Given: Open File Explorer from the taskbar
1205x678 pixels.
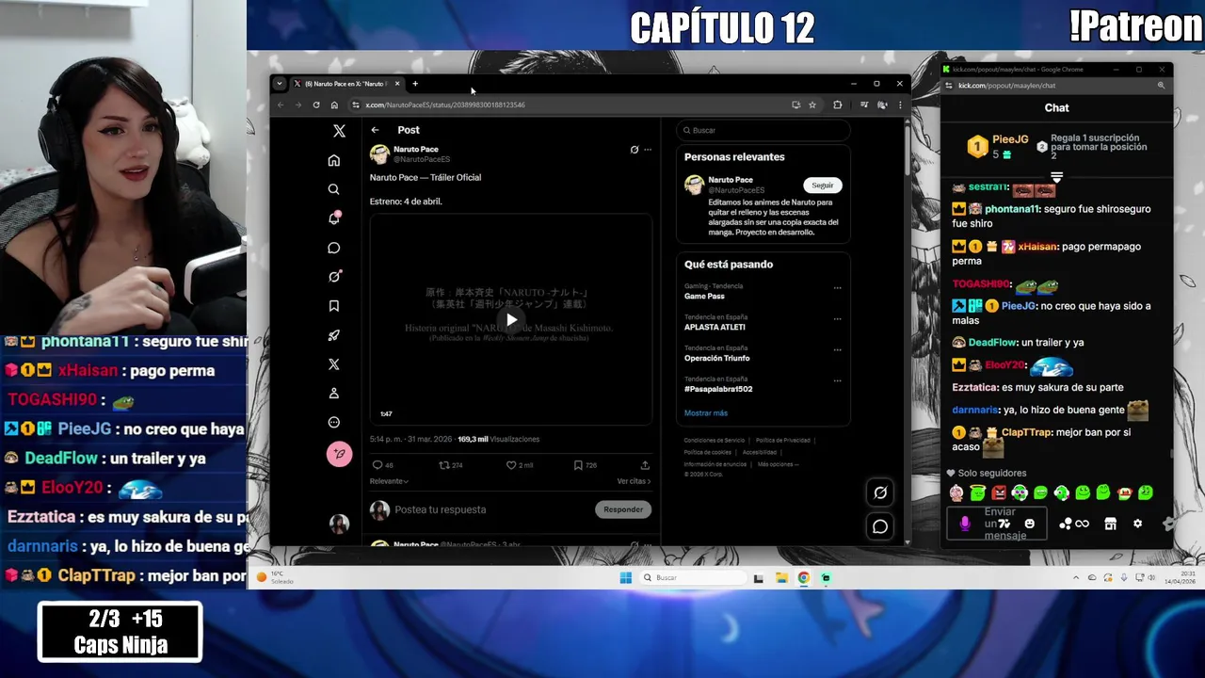Looking at the screenshot, I should point(781,578).
